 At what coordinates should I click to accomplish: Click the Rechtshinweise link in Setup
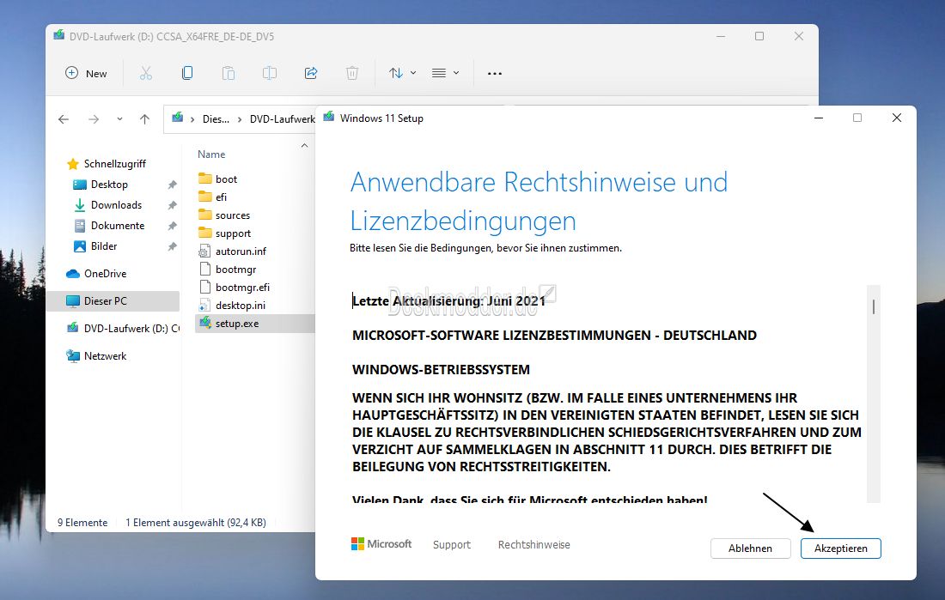(533, 544)
